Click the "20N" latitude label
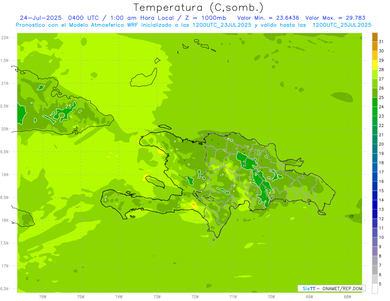 point(5,129)
